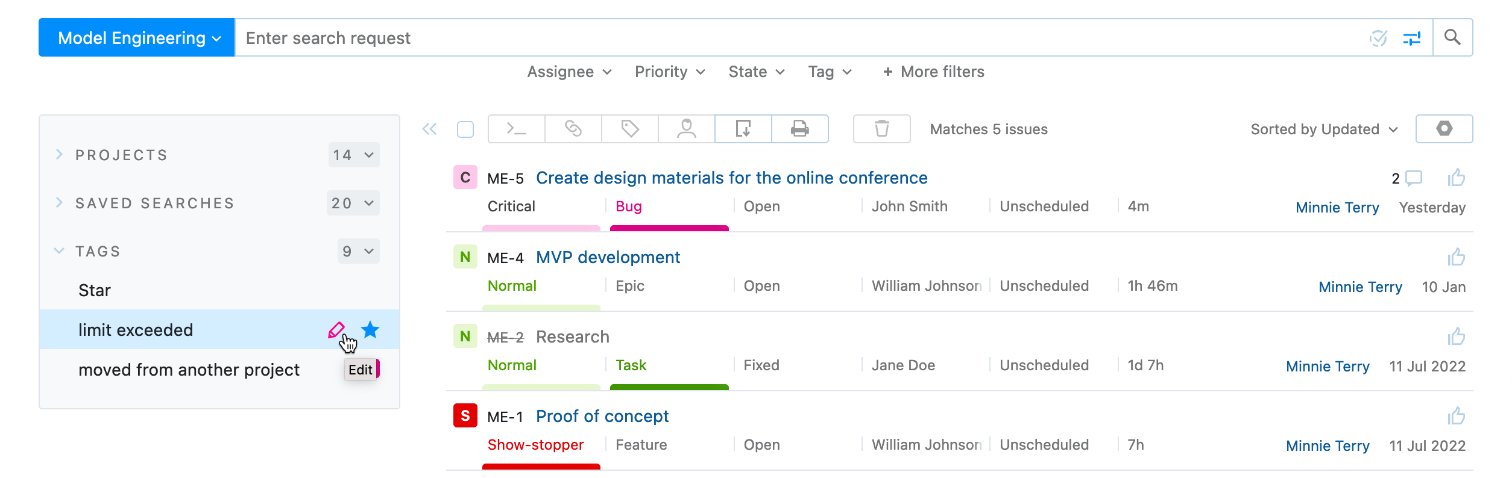The width and height of the screenshot is (1512, 478).
Task: Open the State filter menu
Action: (x=756, y=72)
